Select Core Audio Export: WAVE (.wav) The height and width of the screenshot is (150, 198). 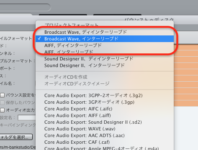pyautogui.click(x=105, y=129)
